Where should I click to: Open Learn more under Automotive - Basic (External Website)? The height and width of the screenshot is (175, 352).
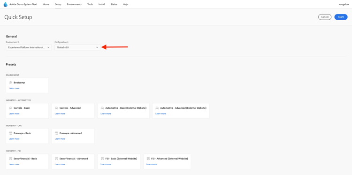click(106, 114)
